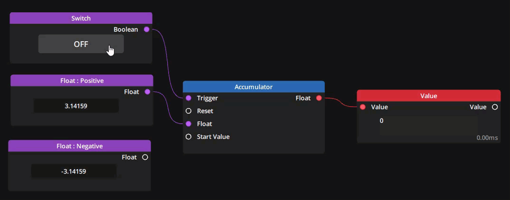The height and width of the screenshot is (200, 510).
Task: Click the Value node display field
Action: pos(428,125)
